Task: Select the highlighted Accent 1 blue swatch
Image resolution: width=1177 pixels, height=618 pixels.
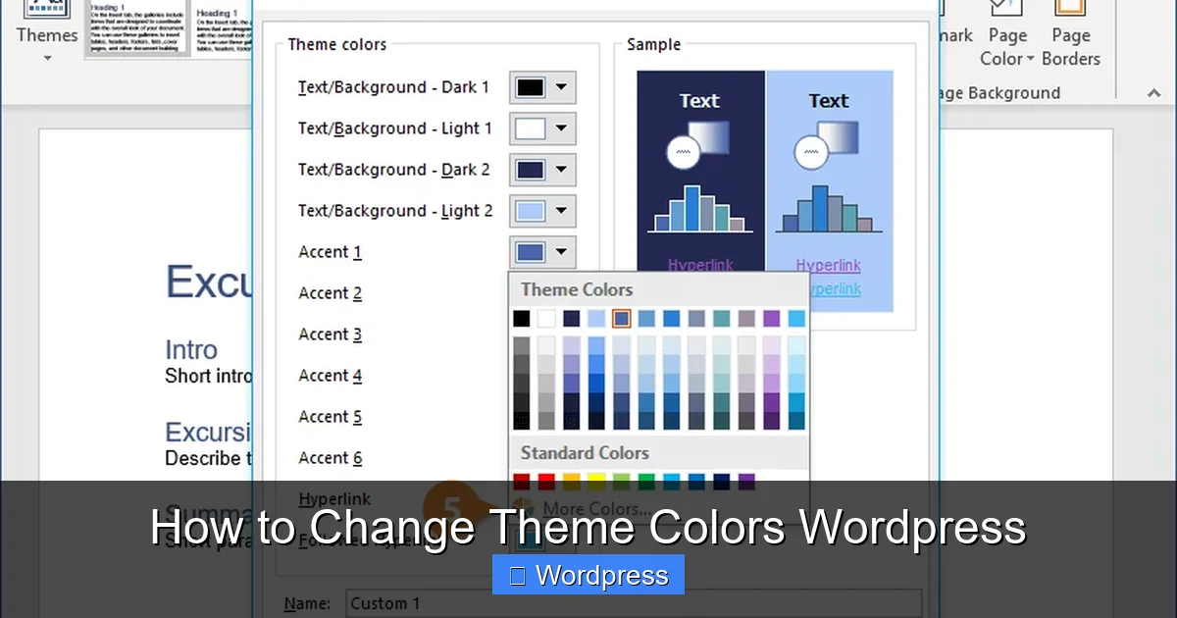Action: (x=621, y=319)
